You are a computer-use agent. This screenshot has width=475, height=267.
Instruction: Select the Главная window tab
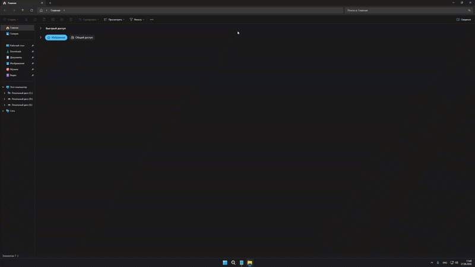23,3
